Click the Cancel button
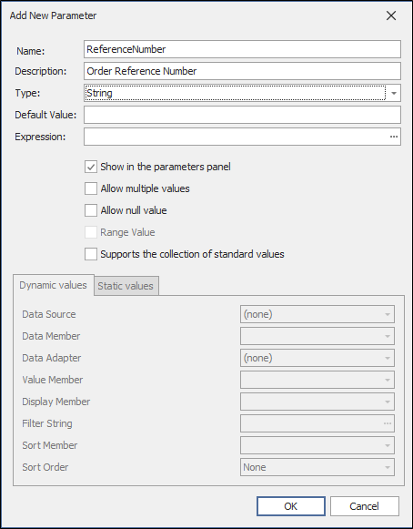The width and height of the screenshot is (413, 529). [365, 506]
